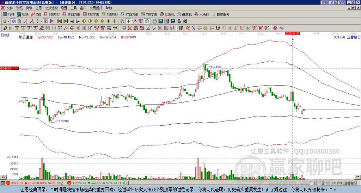The height and width of the screenshot is (193, 361).
Task: Click the SZ301220,亚香股份 status entry
Action: [x=342, y=183]
